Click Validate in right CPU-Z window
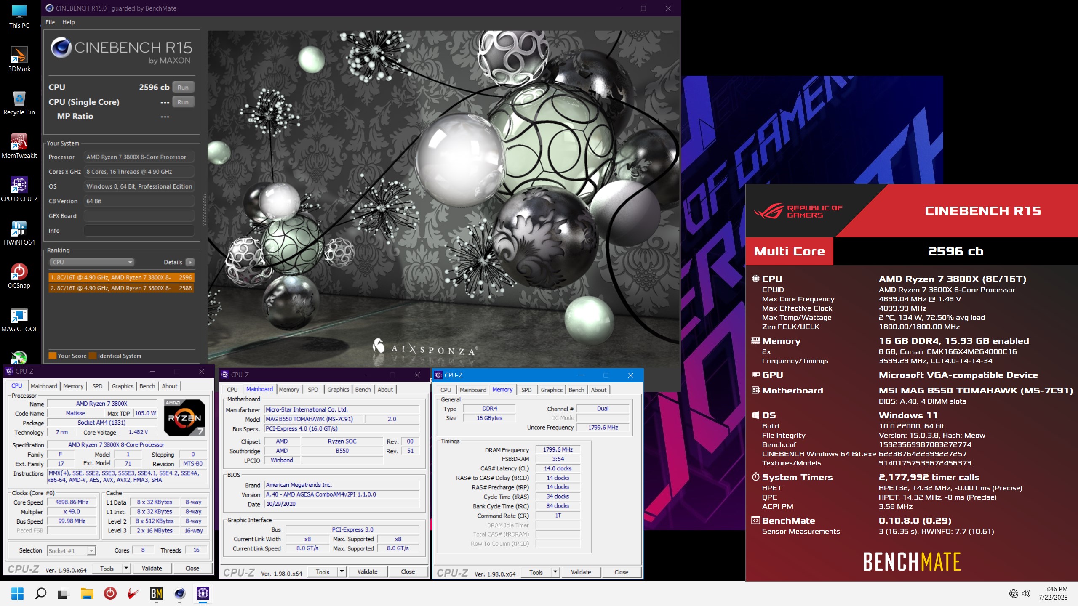The height and width of the screenshot is (606, 1078). pyautogui.click(x=581, y=572)
